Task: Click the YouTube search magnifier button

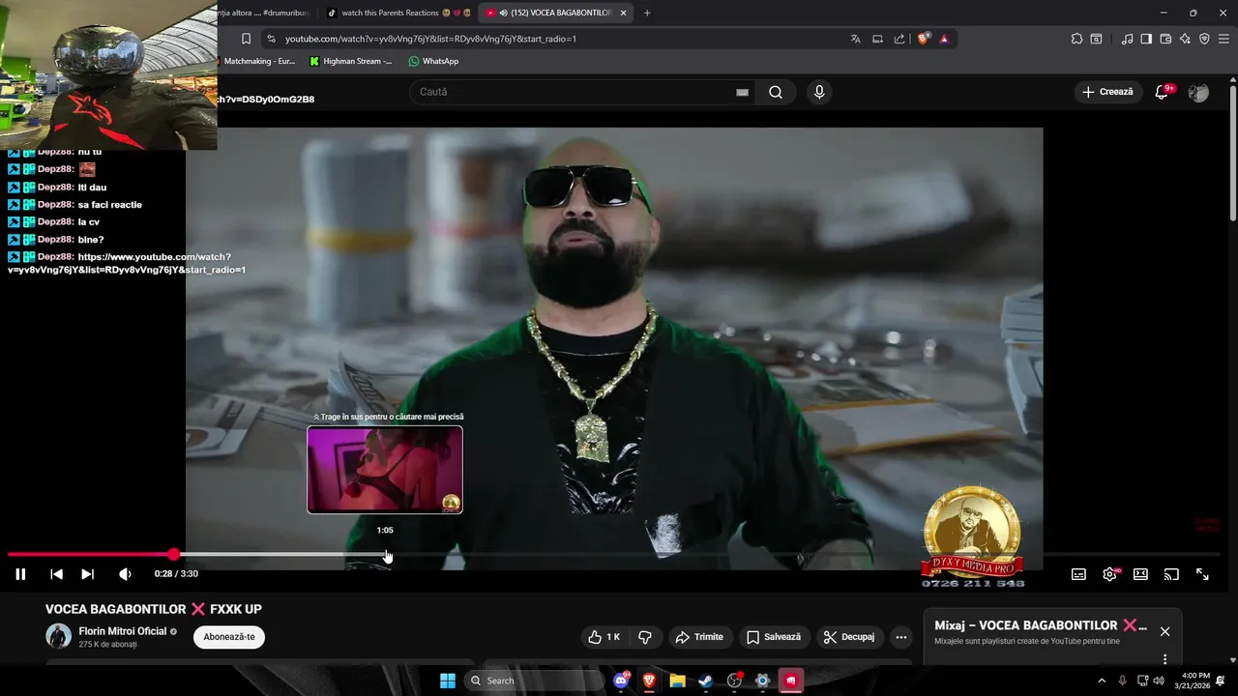Action: click(x=776, y=92)
